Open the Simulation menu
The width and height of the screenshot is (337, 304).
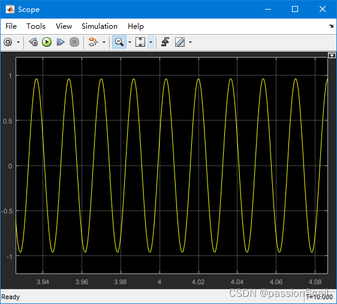pyautogui.click(x=100, y=26)
